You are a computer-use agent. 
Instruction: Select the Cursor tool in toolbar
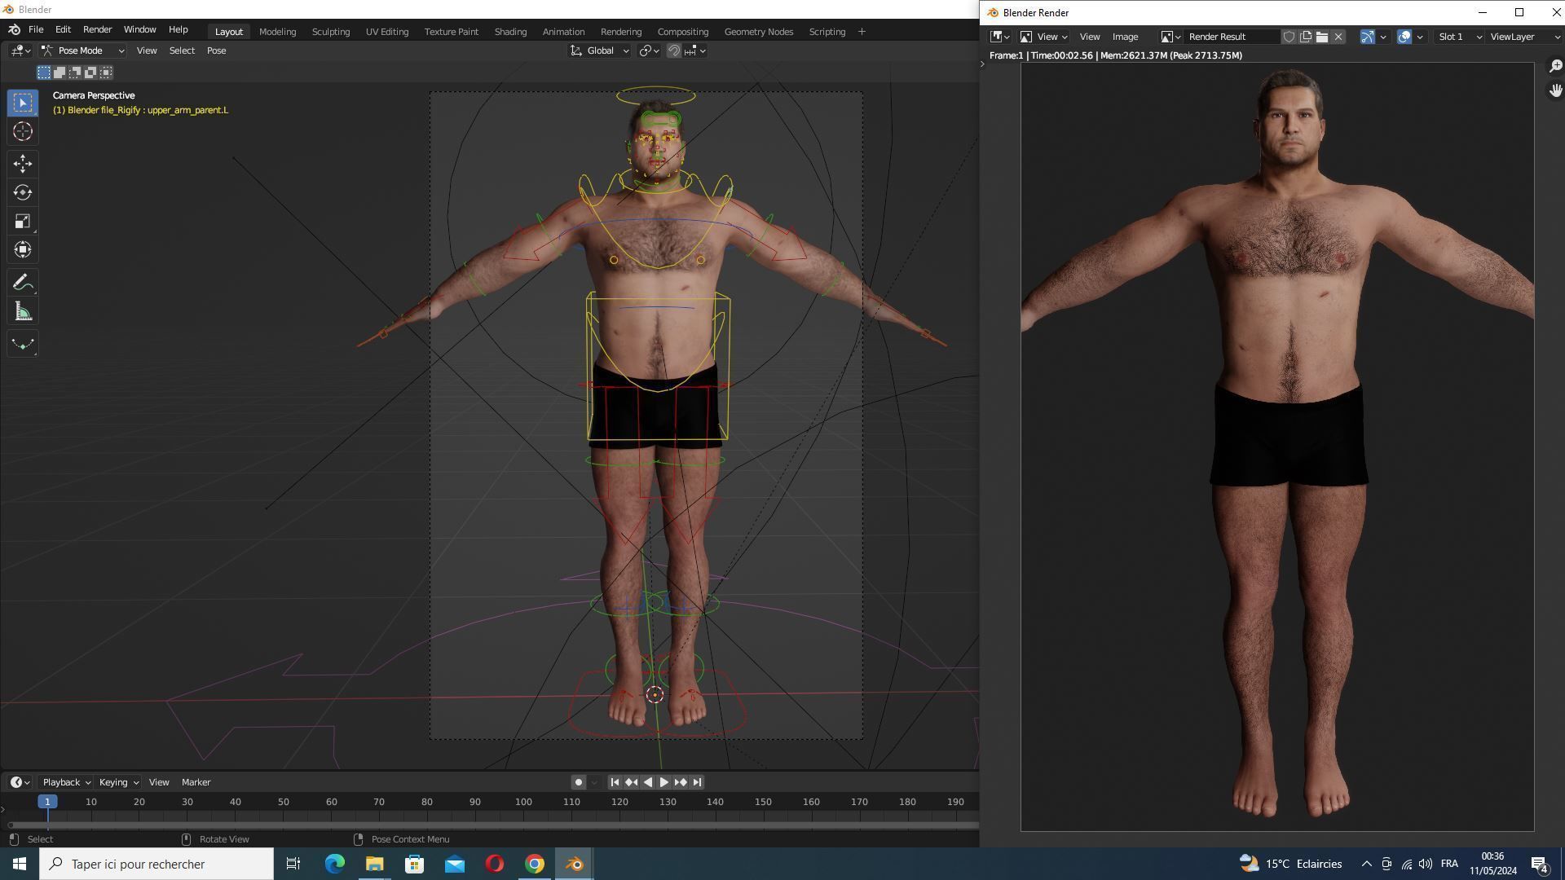point(22,131)
